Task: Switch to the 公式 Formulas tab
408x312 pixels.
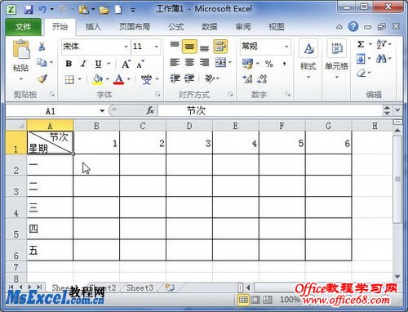Action: [175, 27]
